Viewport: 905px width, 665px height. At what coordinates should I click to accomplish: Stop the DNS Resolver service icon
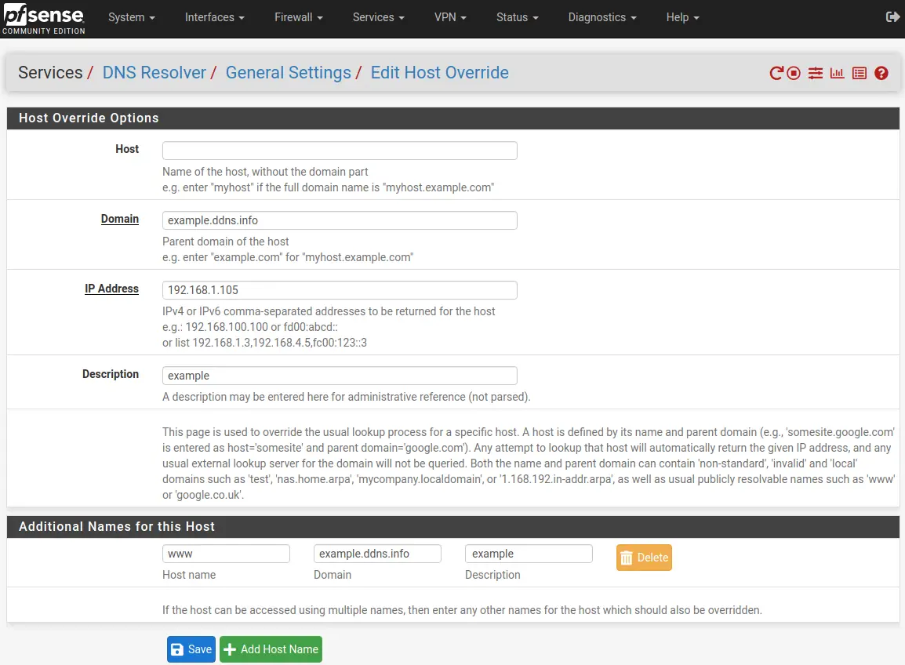point(794,73)
